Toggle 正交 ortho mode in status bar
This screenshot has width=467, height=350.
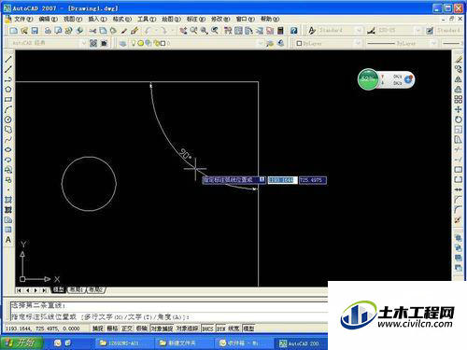[x=127, y=329]
